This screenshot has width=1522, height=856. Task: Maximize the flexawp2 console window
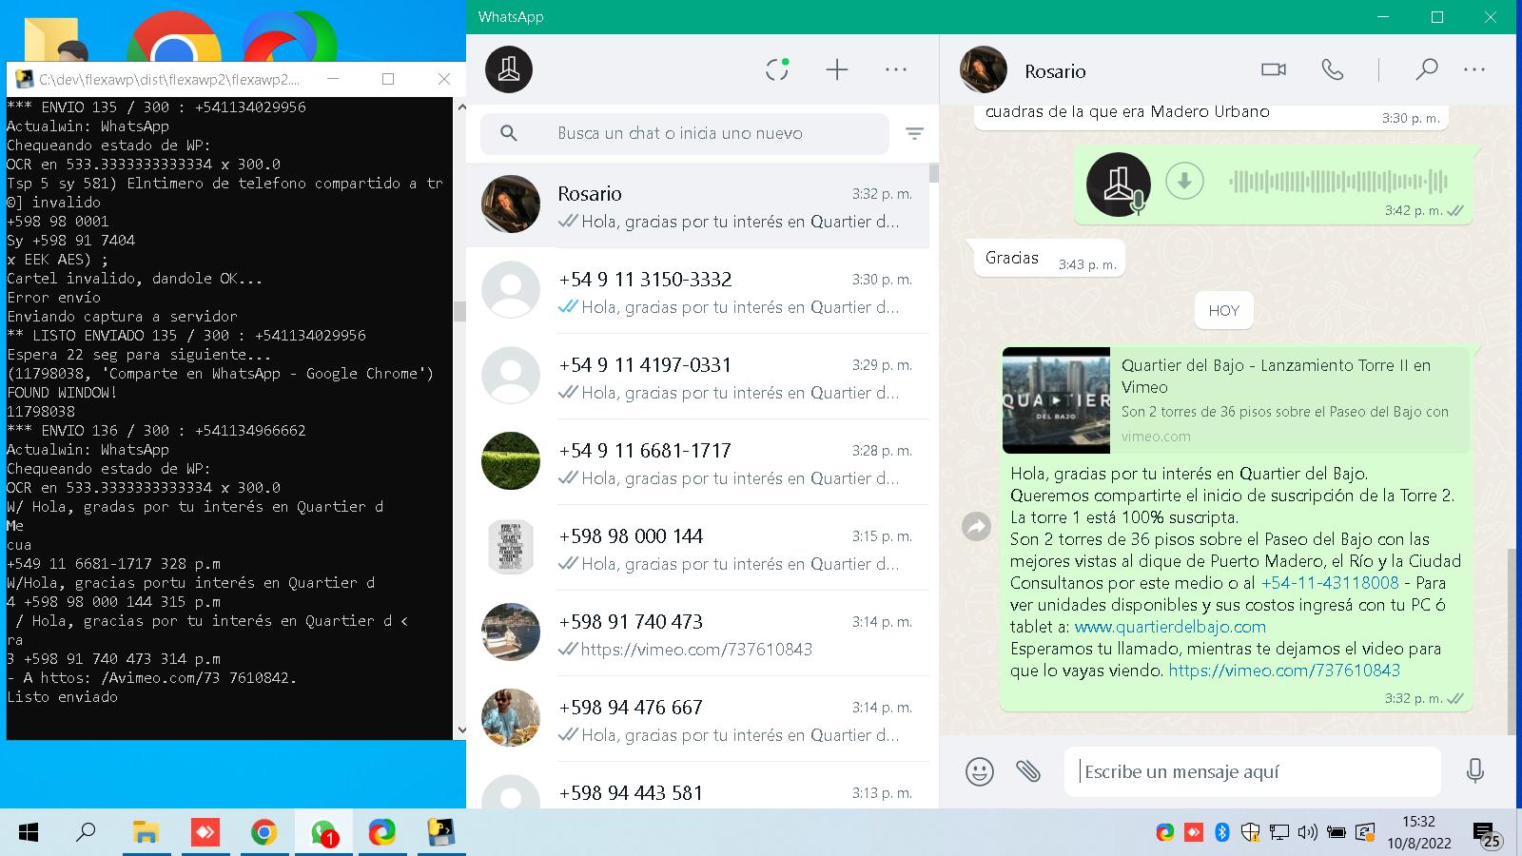coord(387,79)
